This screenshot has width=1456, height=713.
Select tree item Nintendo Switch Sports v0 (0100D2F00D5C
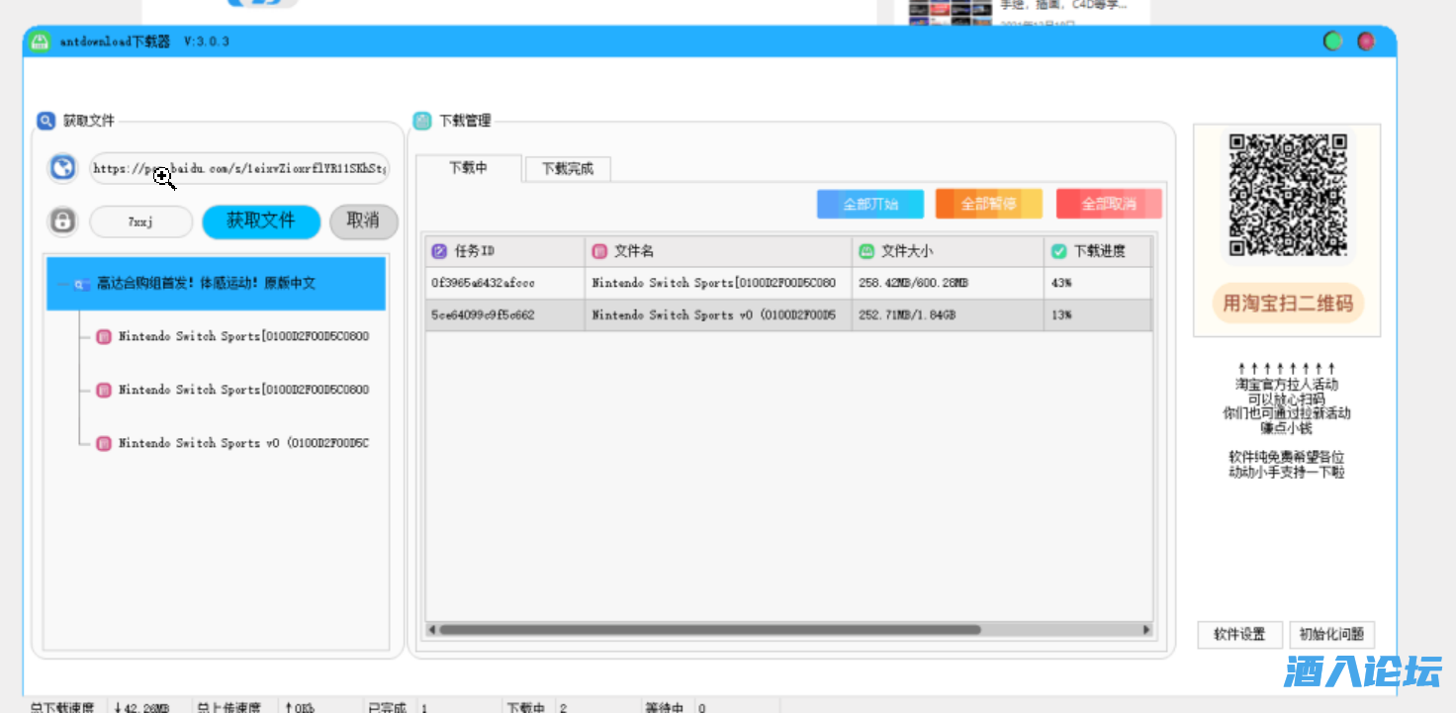[x=243, y=444]
